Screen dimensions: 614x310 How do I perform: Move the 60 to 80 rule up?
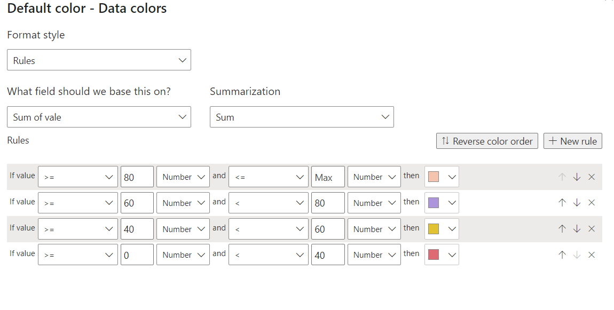(x=562, y=203)
